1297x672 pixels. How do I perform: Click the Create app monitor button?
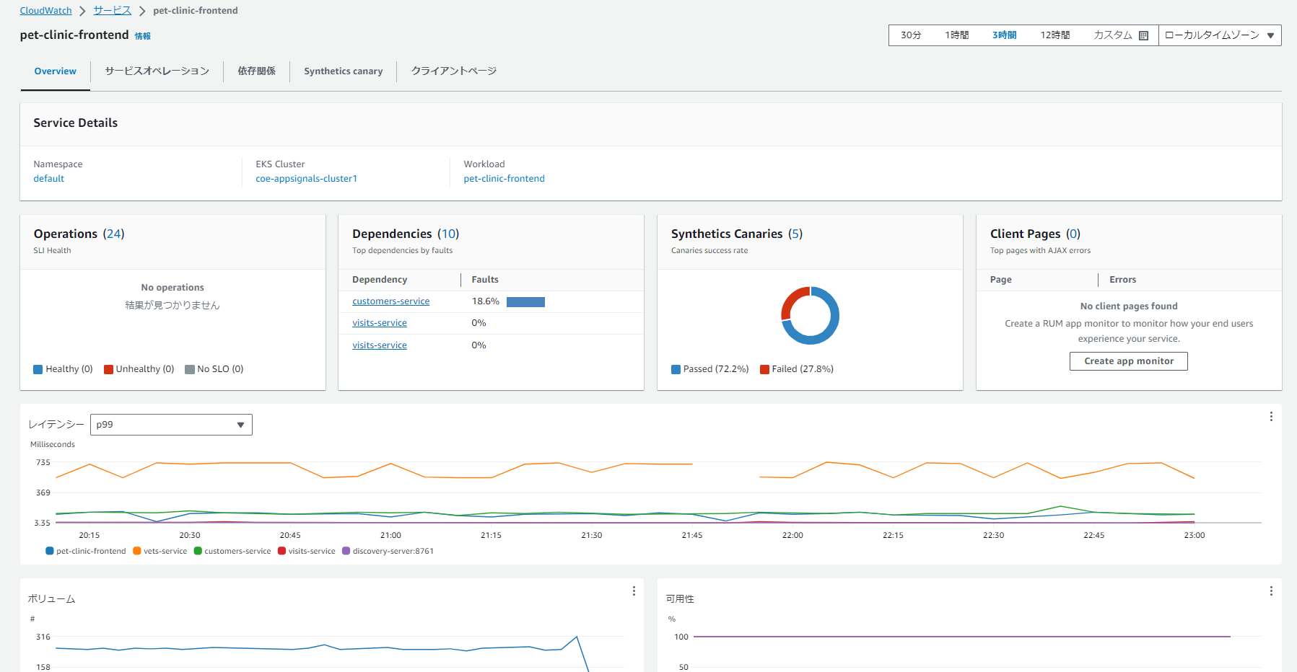coord(1128,361)
